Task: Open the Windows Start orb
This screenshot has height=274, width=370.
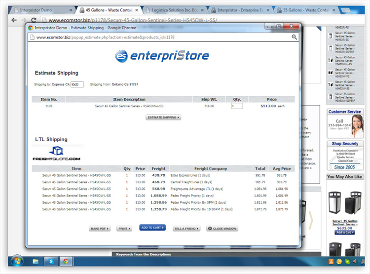Action: point(17,261)
